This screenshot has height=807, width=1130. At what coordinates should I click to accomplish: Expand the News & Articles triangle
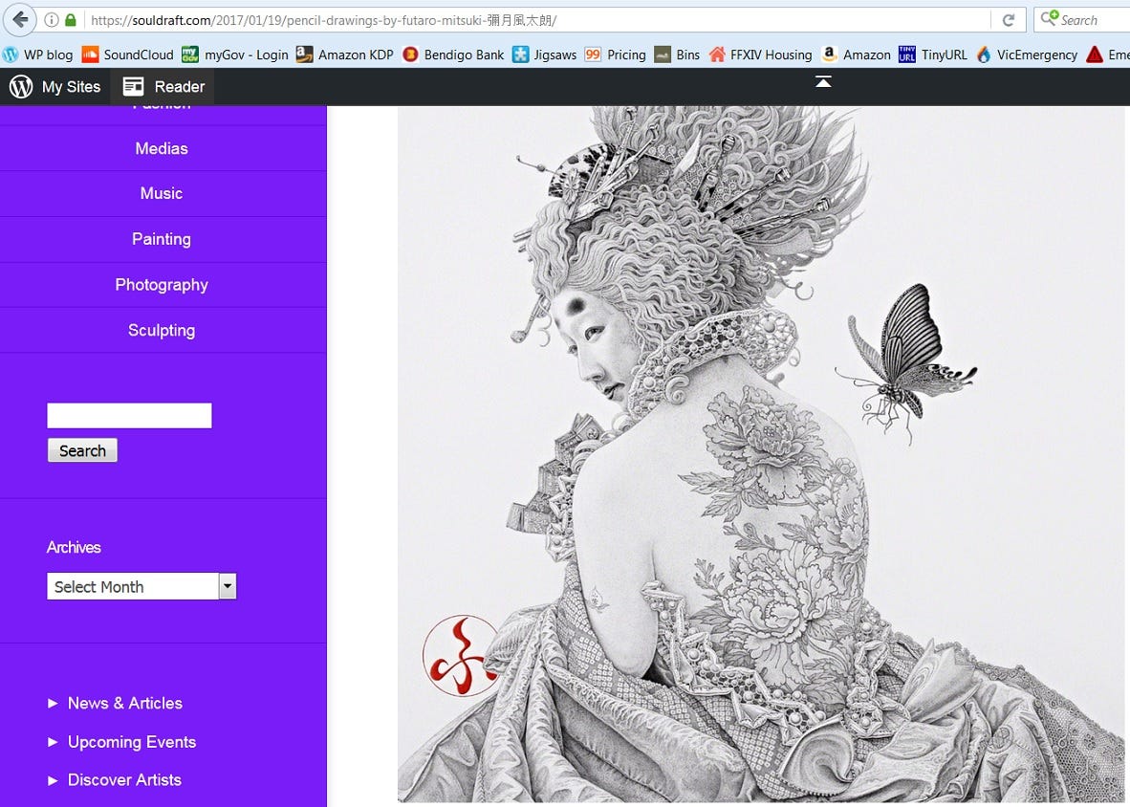(x=53, y=703)
